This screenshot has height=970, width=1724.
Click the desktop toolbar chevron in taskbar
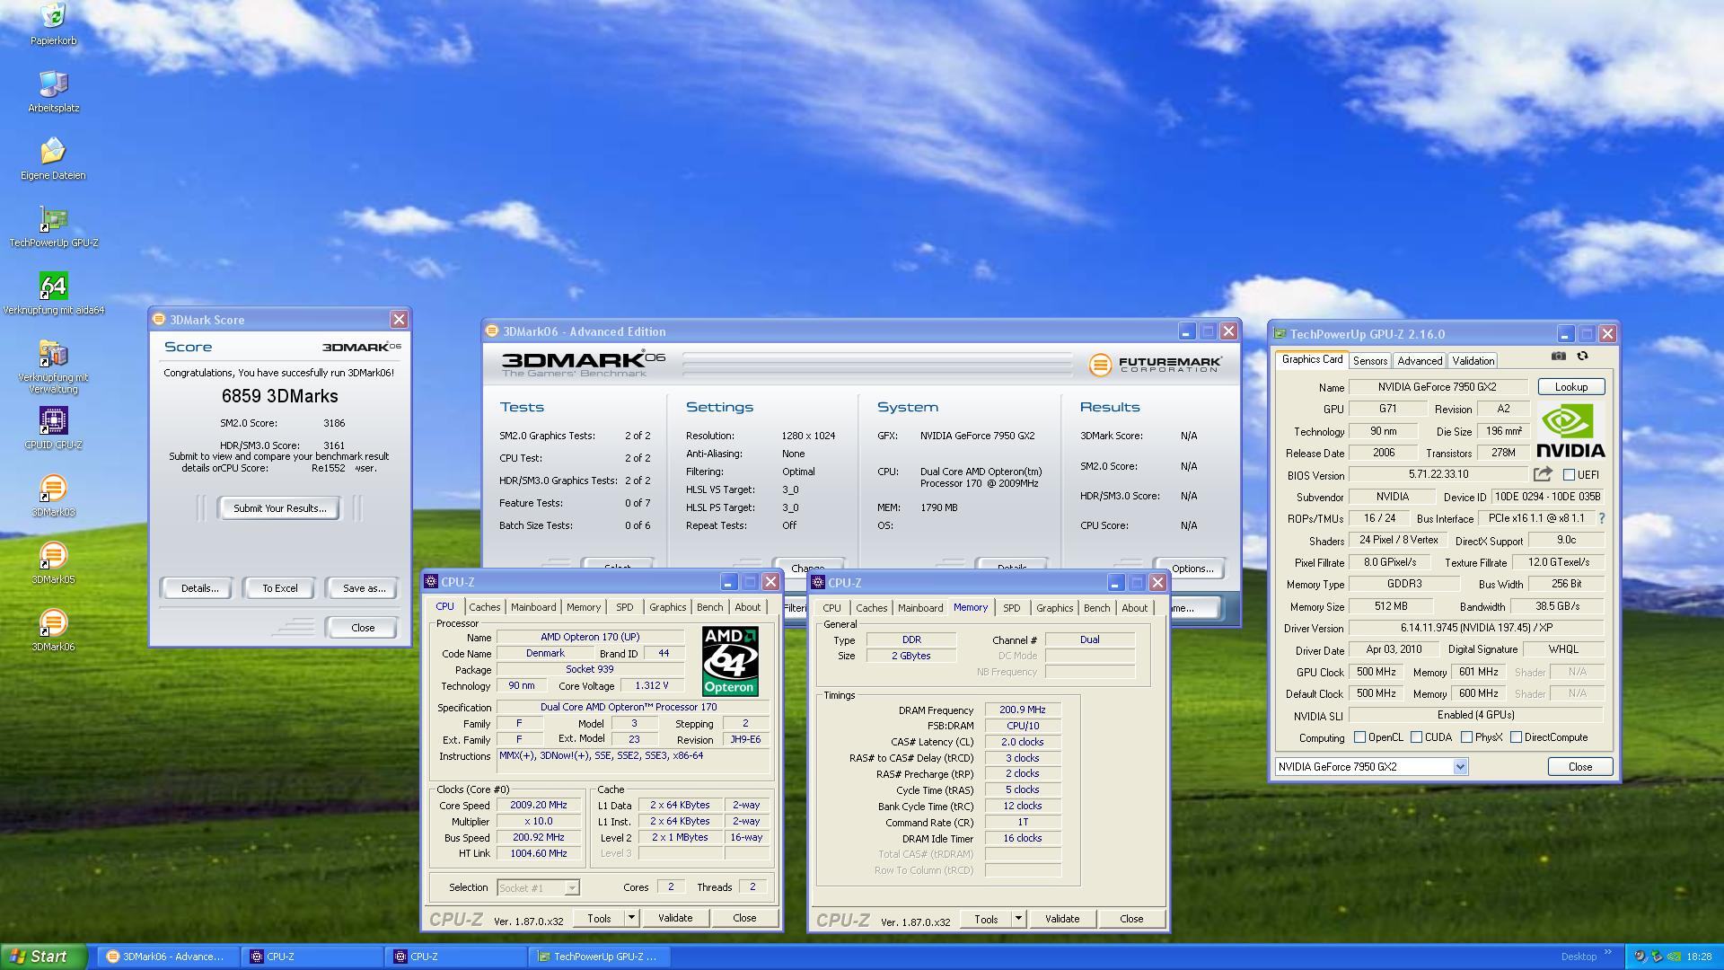tap(1607, 953)
